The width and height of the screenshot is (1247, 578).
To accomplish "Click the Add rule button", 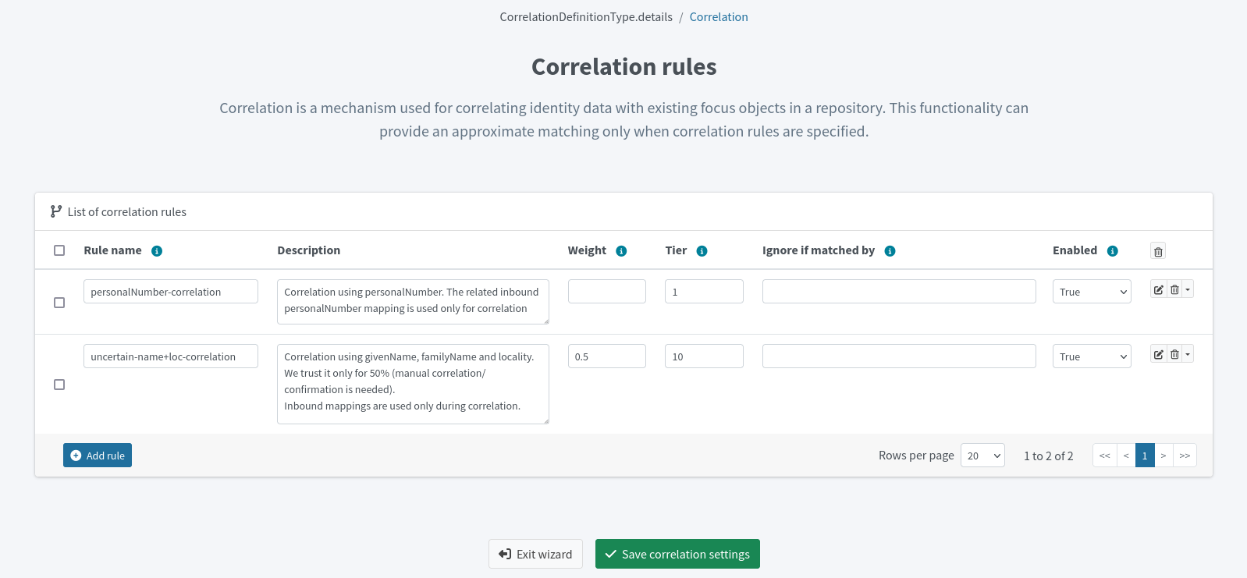I will 97,455.
